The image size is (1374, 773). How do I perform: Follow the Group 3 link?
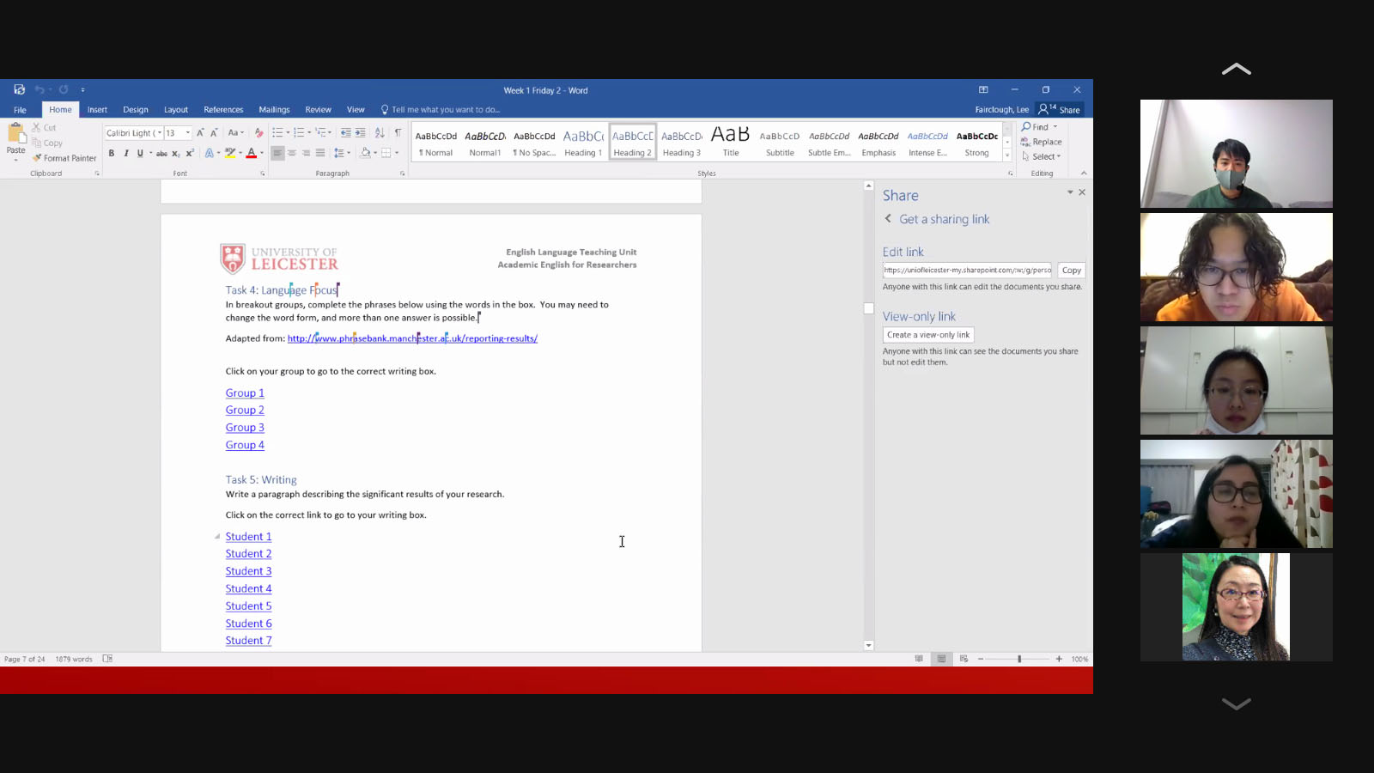pos(245,428)
